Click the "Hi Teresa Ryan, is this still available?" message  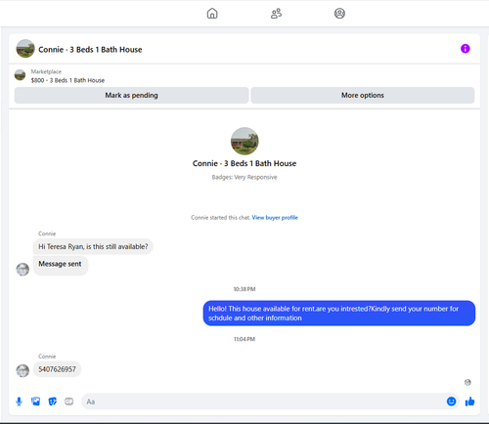(93, 246)
